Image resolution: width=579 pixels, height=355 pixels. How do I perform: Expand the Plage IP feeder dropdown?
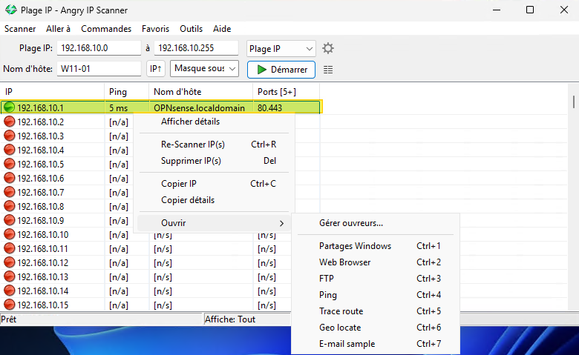(281, 48)
